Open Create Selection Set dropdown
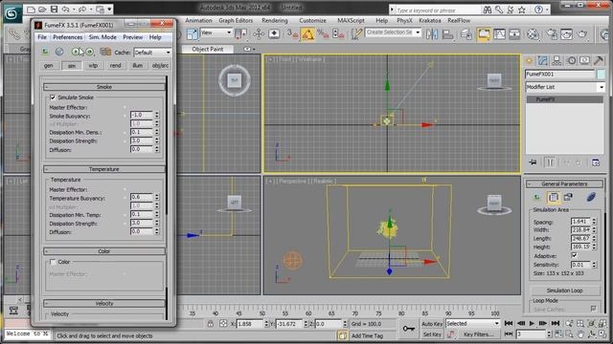 click(393, 32)
